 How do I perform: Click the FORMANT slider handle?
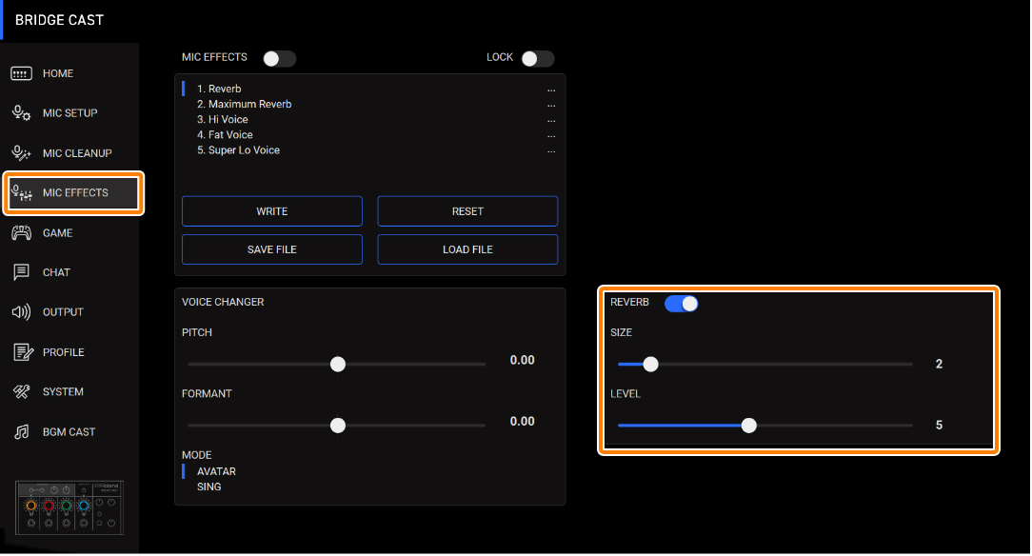338,426
